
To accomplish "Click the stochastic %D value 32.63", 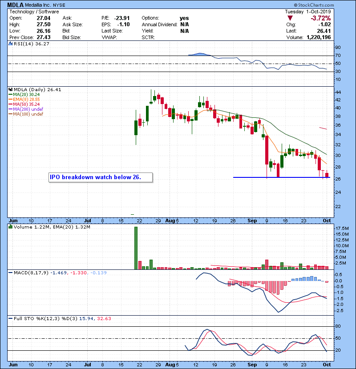I will (x=104, y=319).
